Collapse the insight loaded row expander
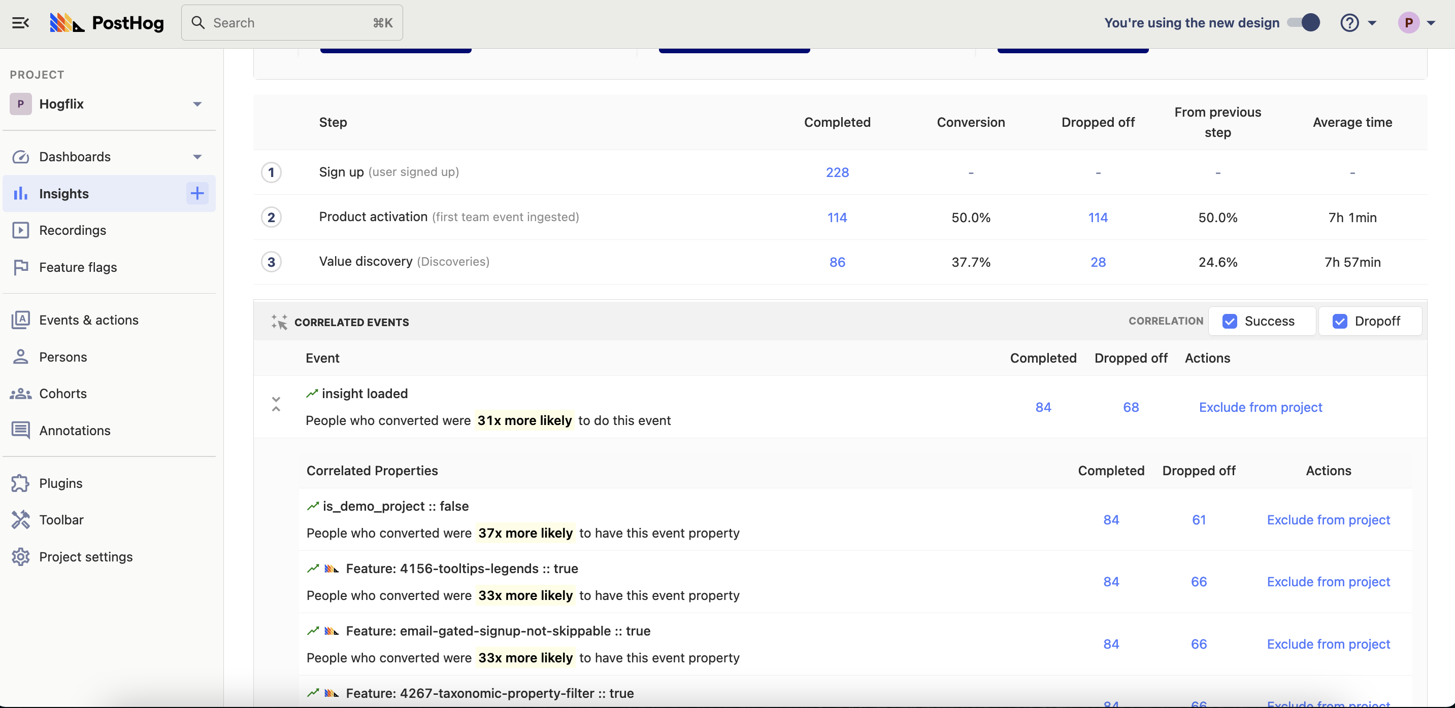 276,404
